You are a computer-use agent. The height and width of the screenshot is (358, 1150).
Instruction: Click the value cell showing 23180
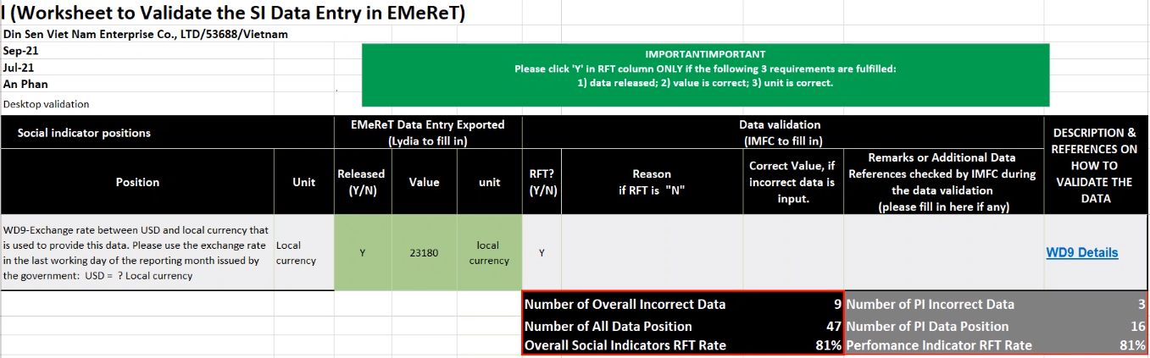point(423,252)
